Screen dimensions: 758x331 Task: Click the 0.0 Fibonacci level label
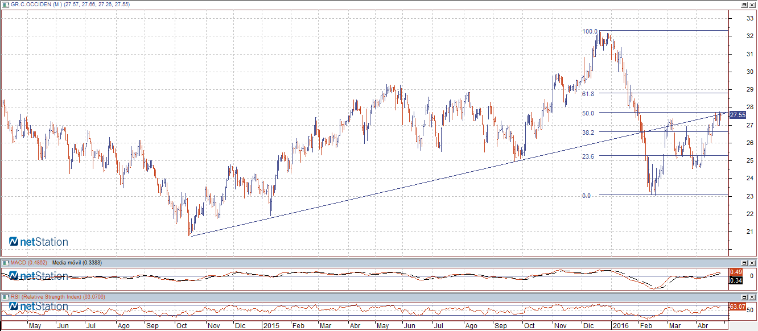coord(586,196)
